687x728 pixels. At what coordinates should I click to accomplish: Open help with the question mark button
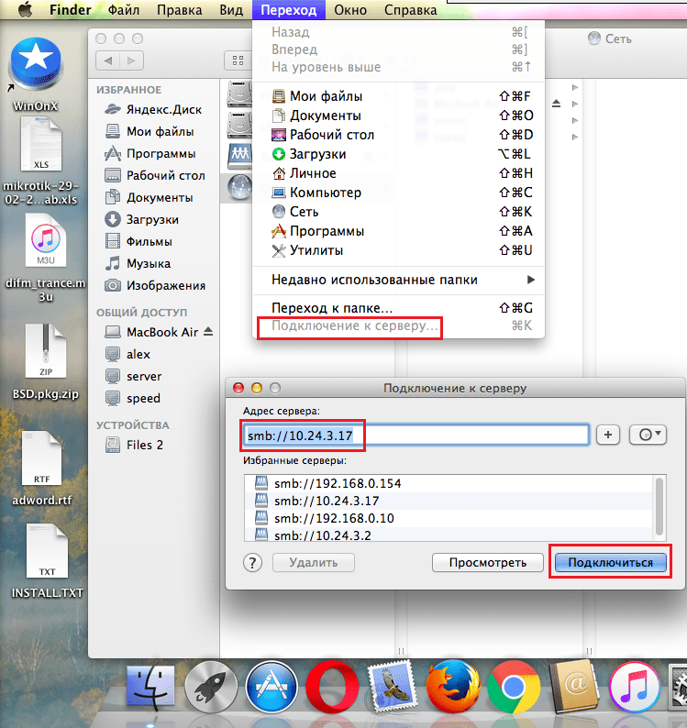point(252,563)
